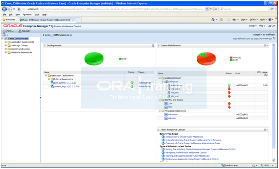This screenshot has height=169, width=279.
Task: Expand Metadata Repositories in the left tree
Action: click(x=5, y=52)
